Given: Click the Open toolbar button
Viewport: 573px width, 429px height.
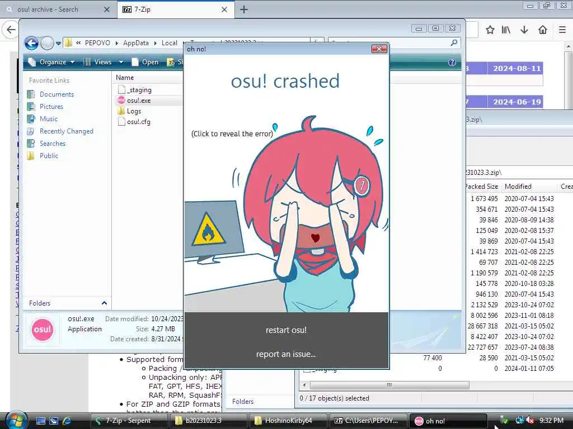Looking at the screenshot, I should [145, 62].
